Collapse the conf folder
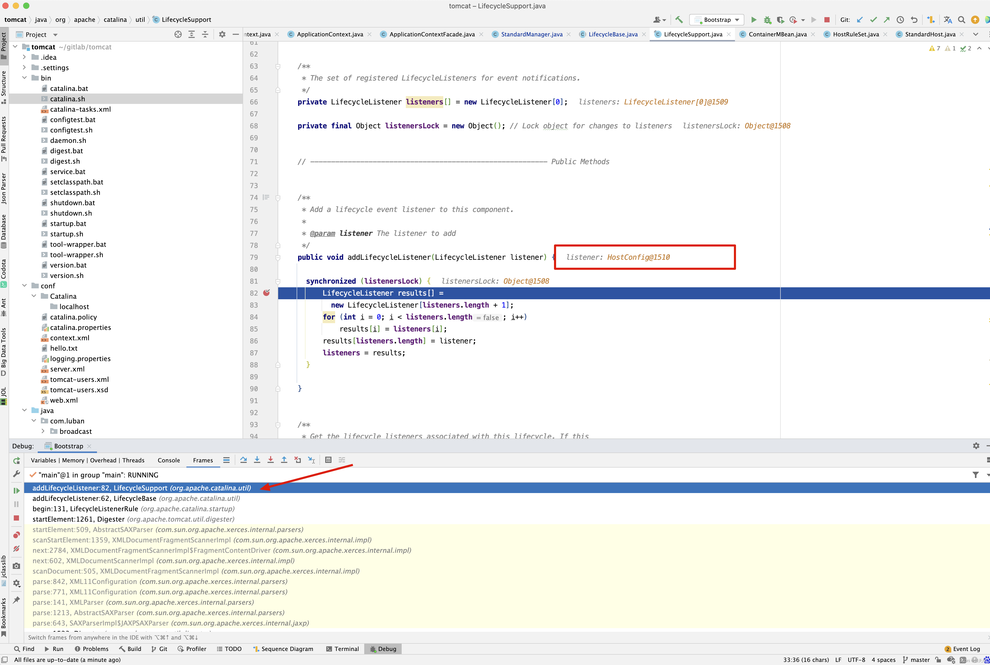Viewport: 990px width, 665px height. (x=24, y=285)
